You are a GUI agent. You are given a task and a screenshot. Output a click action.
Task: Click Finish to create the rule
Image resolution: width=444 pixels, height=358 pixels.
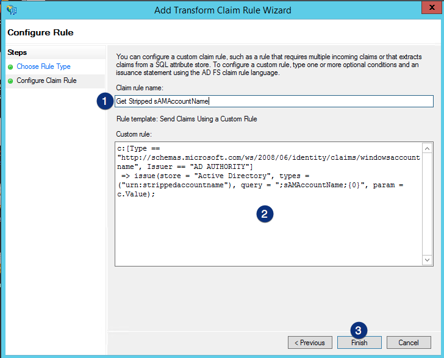pos(359,342)
